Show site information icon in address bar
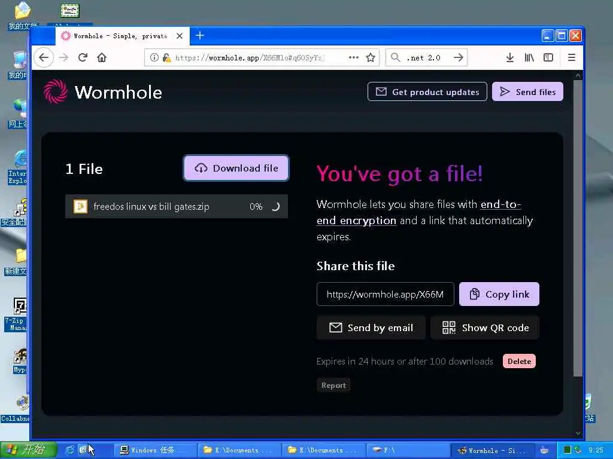613x459 pixels. coord(154,58)
